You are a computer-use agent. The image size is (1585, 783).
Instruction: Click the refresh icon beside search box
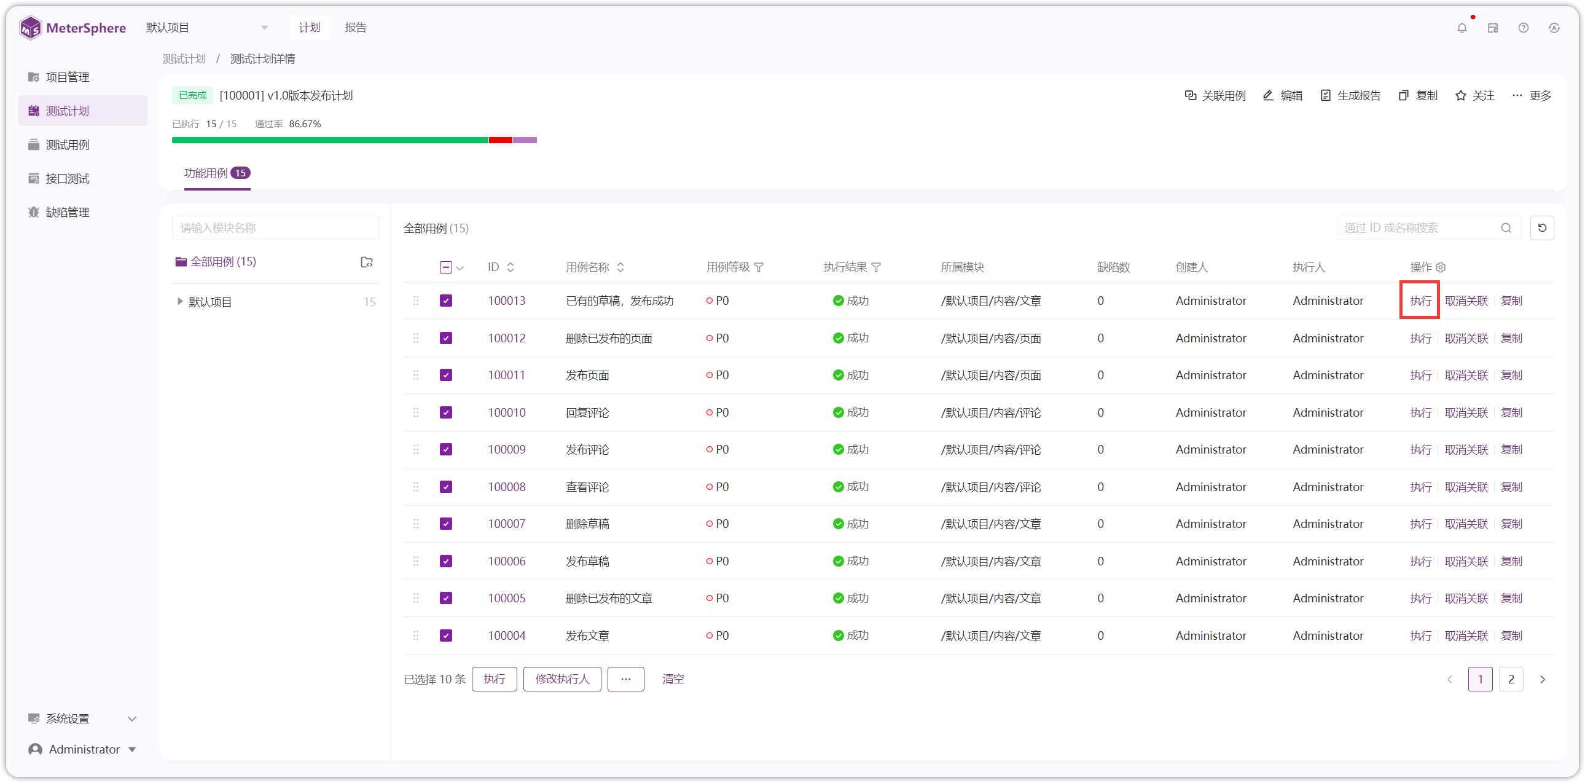click(1541, 228)
